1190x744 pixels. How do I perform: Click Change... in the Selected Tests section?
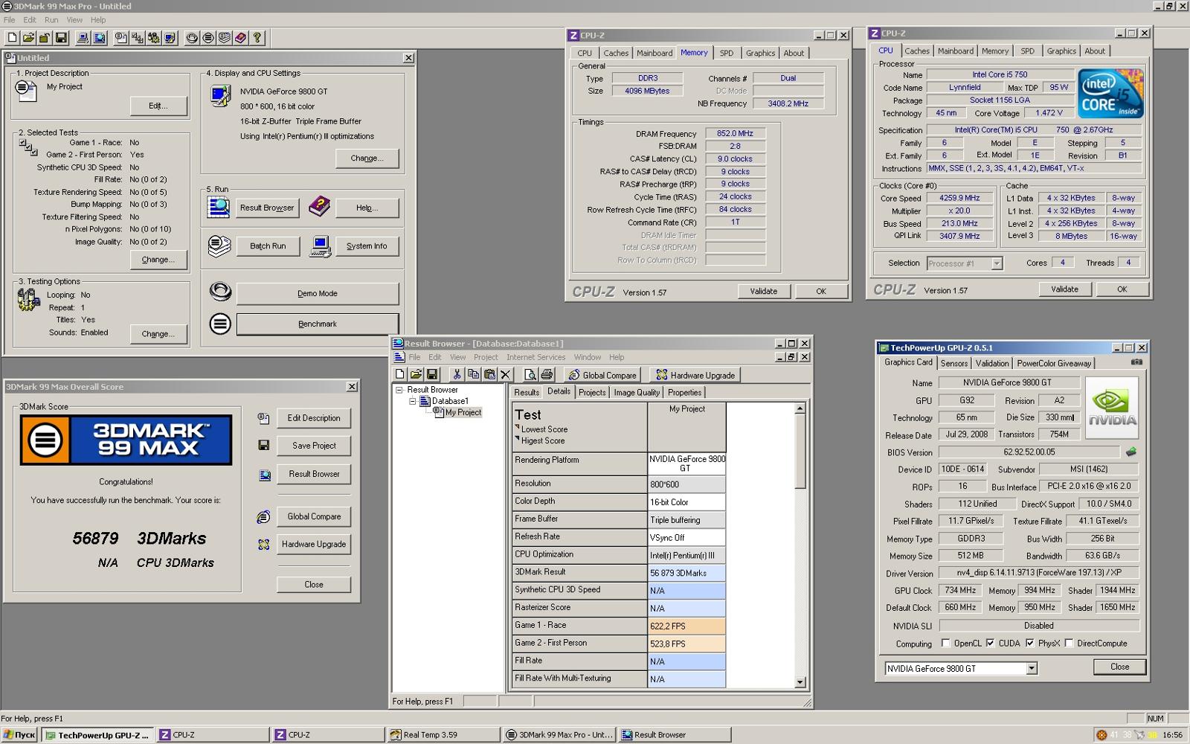point(158,260)
